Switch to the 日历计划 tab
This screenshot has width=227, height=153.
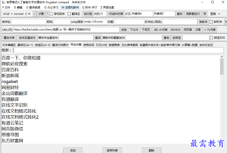point(102,45)
